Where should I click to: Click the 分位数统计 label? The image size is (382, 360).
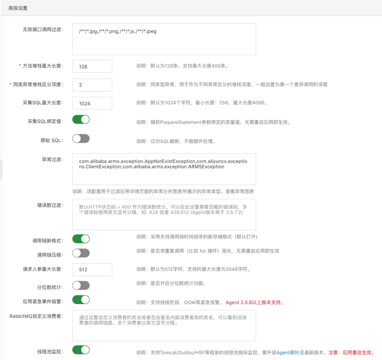(50, 287)
